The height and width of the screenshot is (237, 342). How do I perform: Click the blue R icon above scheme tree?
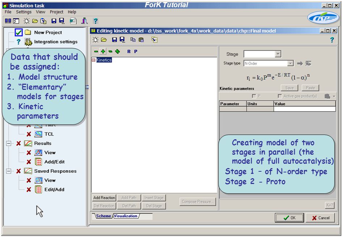click(129, 52)
